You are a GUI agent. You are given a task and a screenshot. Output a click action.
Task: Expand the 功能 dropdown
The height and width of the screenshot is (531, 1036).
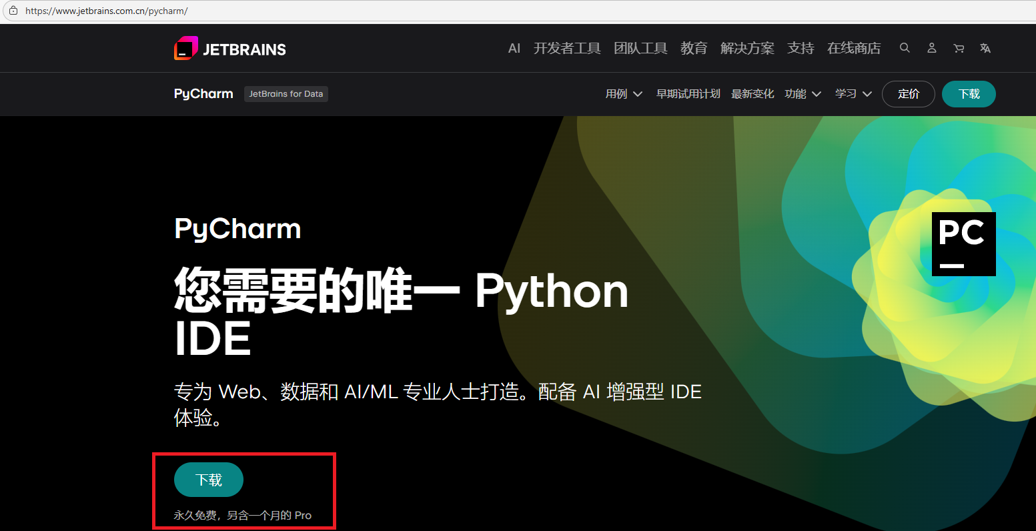pyautogui.click(x=803, y=94)
